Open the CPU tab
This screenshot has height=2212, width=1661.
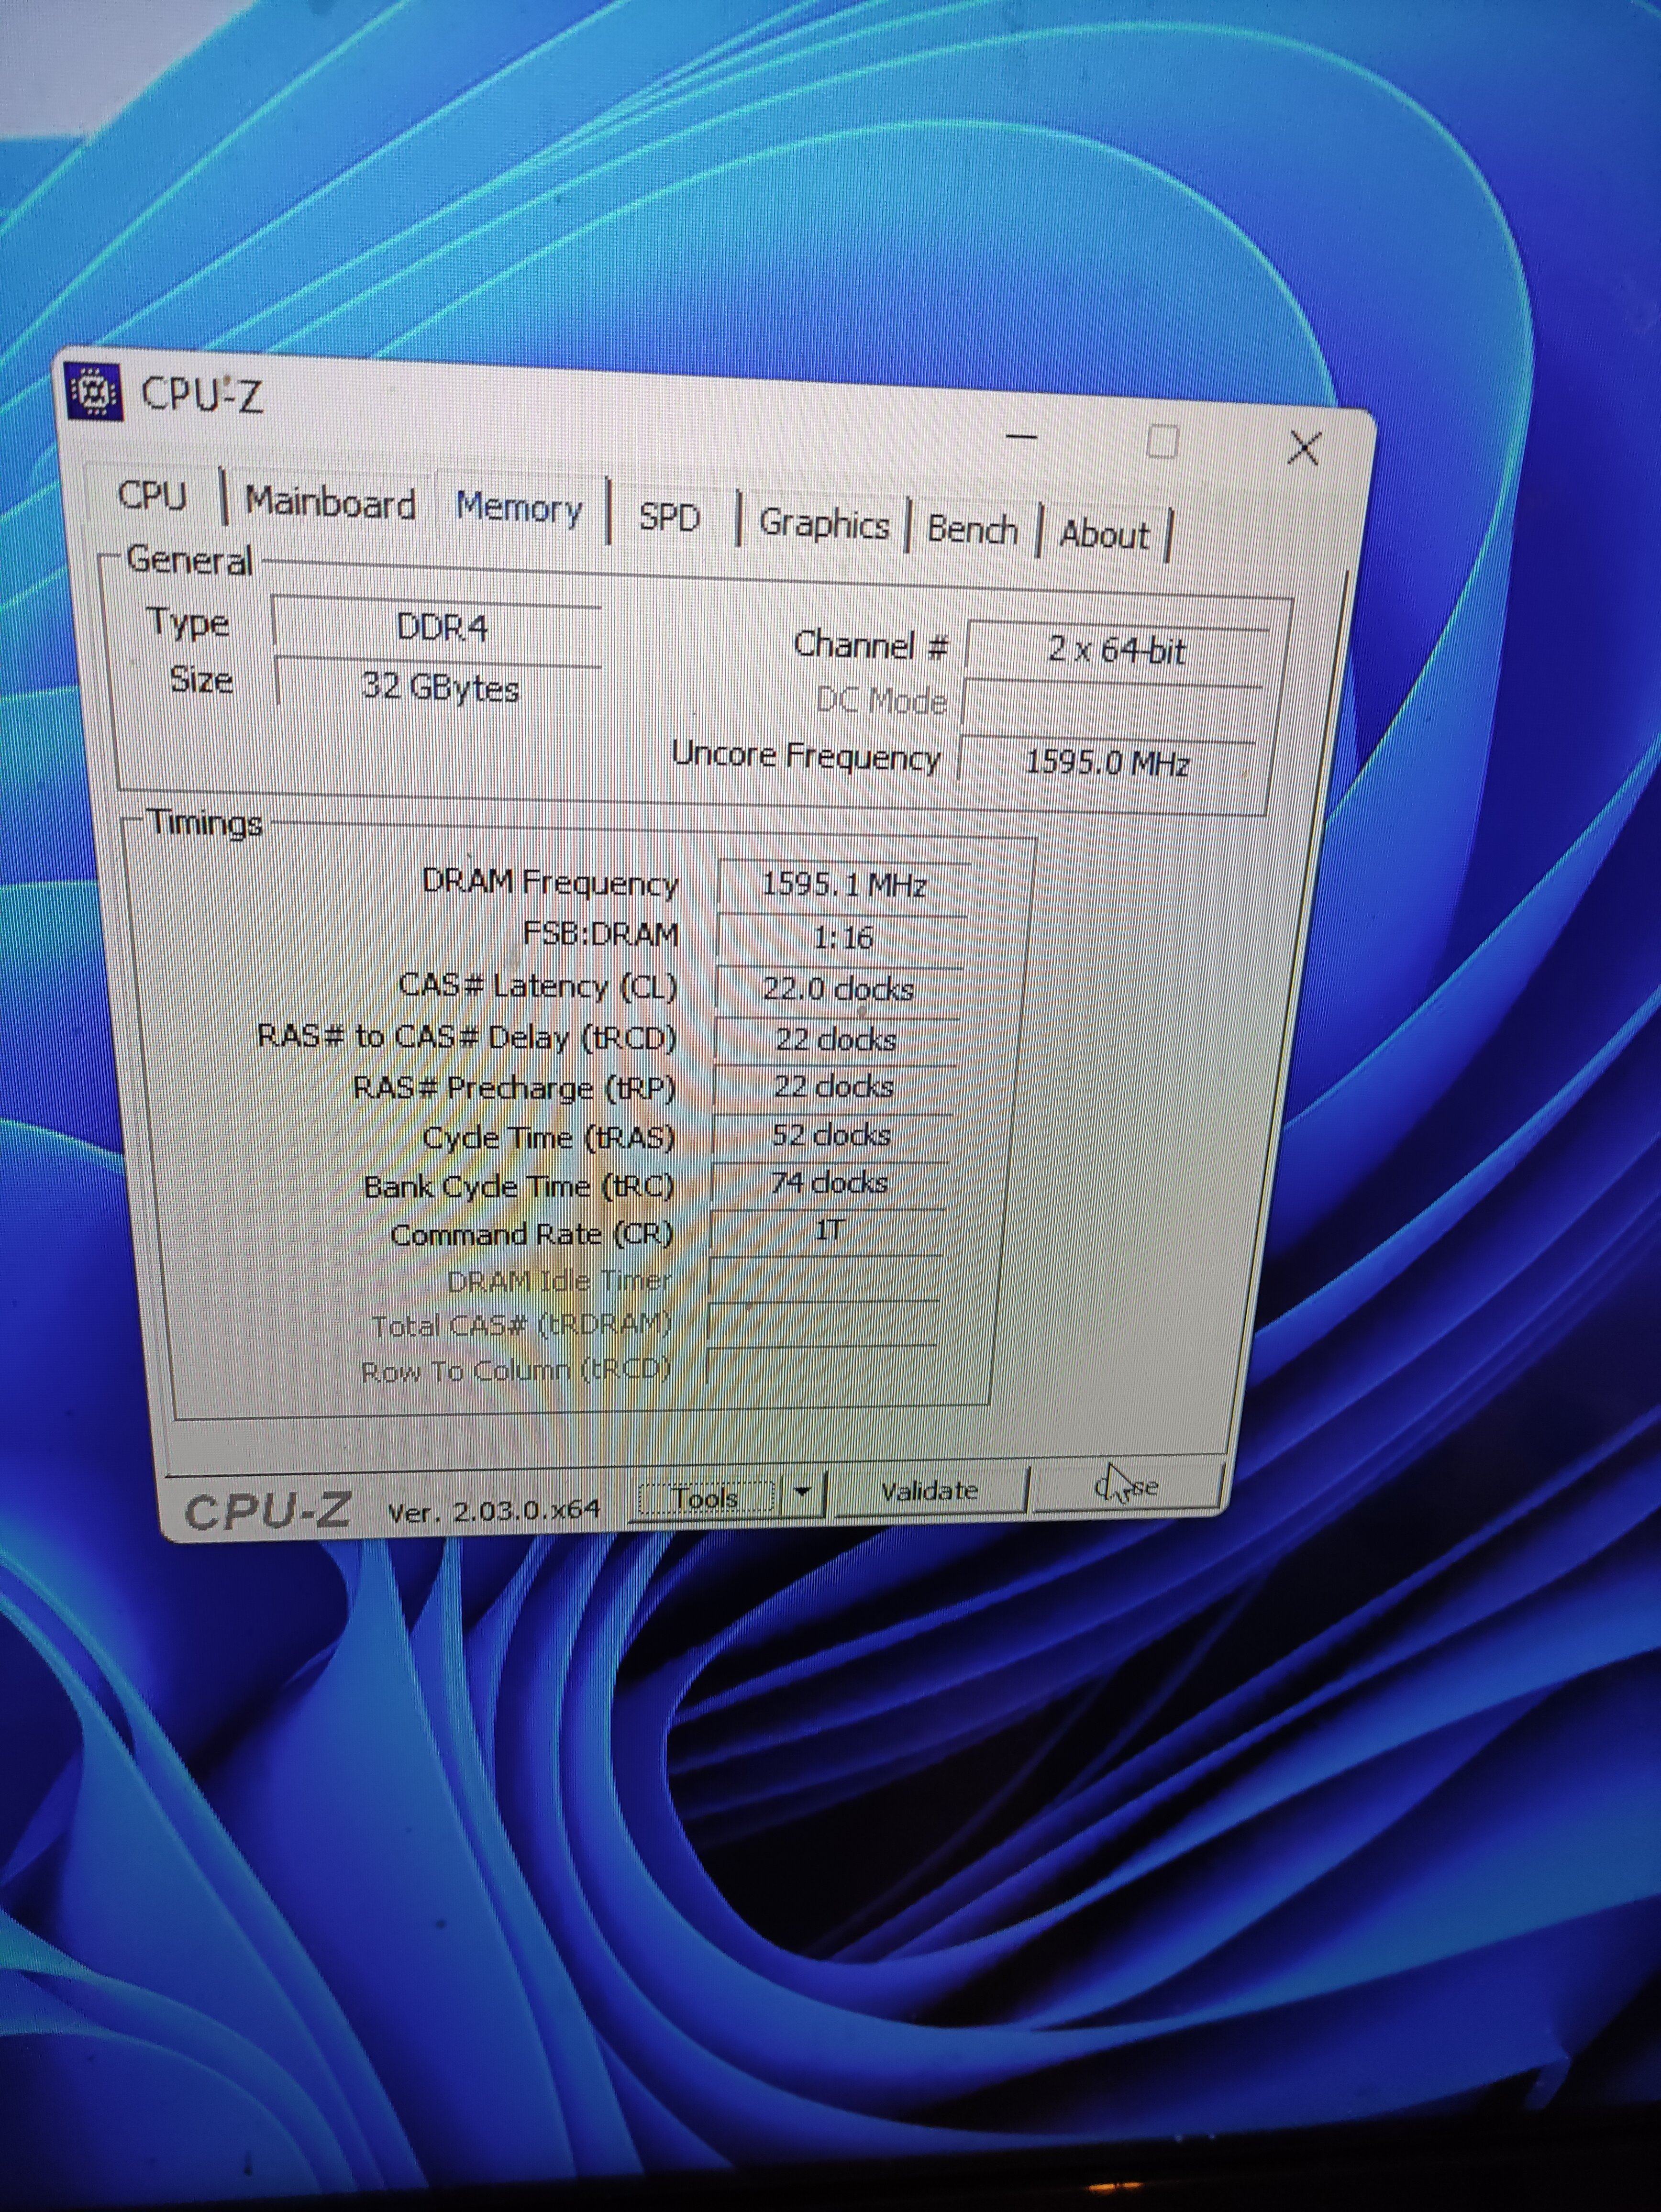pos(152,495)
